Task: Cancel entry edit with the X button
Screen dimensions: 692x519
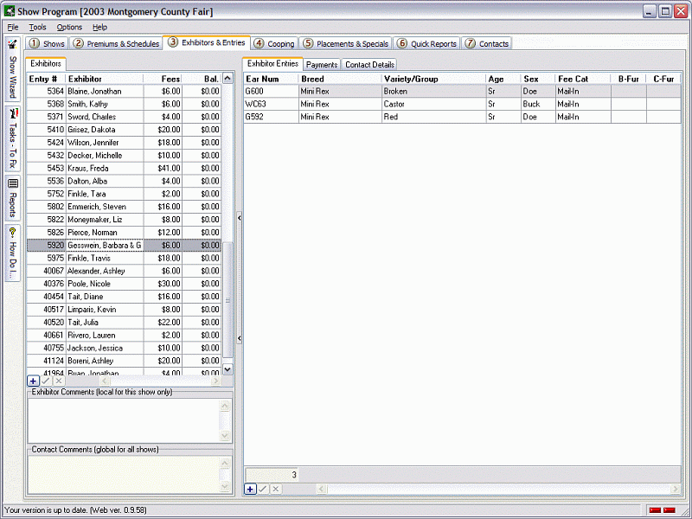Action: [275, 489]
